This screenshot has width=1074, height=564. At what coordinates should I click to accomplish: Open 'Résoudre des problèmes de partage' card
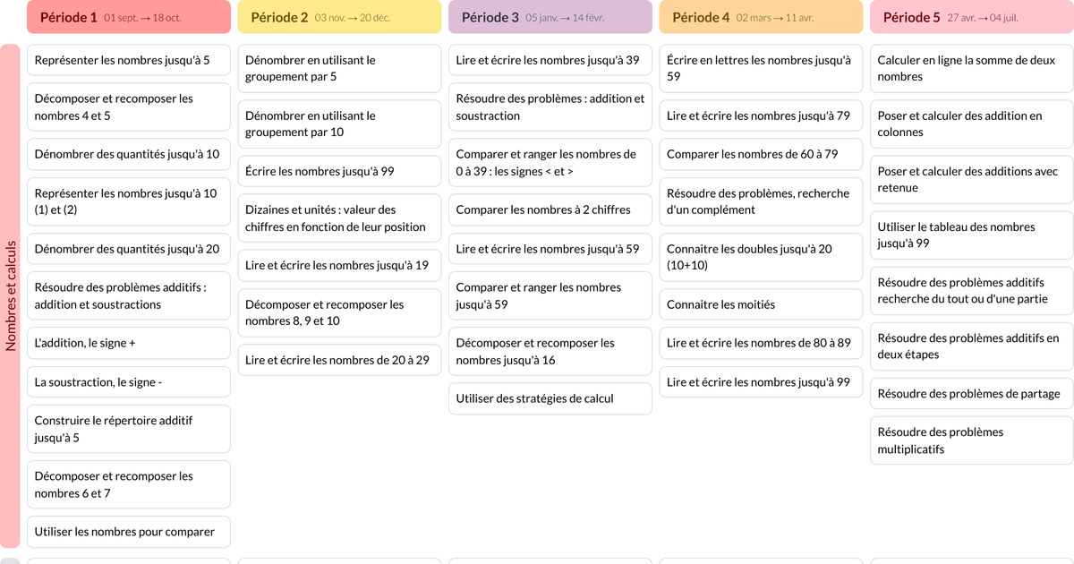tap(971, 394)
